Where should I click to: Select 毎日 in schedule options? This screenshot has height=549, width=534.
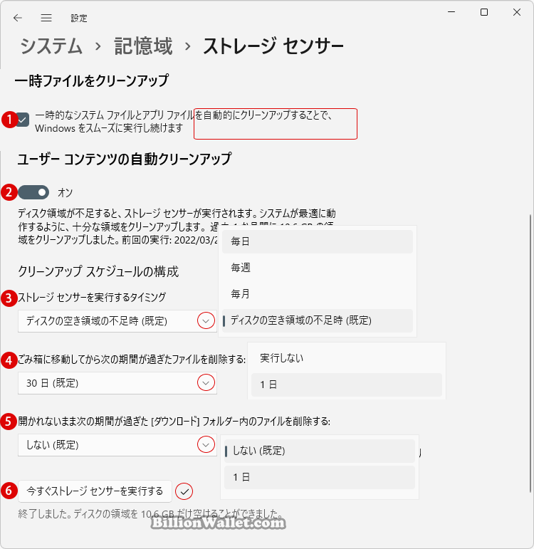(318, 241)
